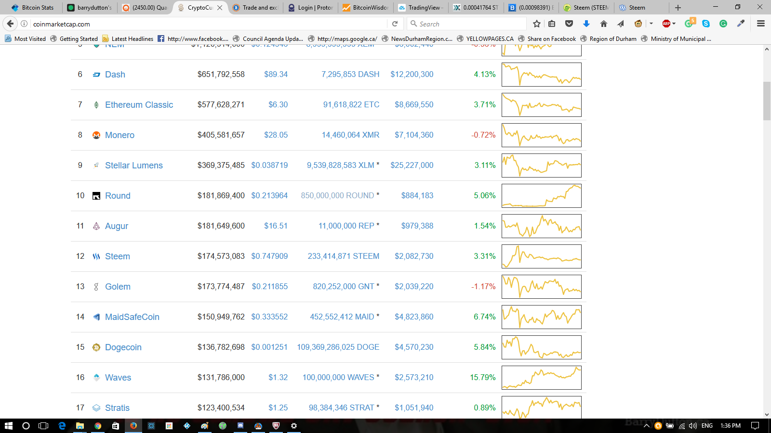This screenshot has height=433, width=771.
Task: Switch to the TradingView tab
Action: (421, 8)
